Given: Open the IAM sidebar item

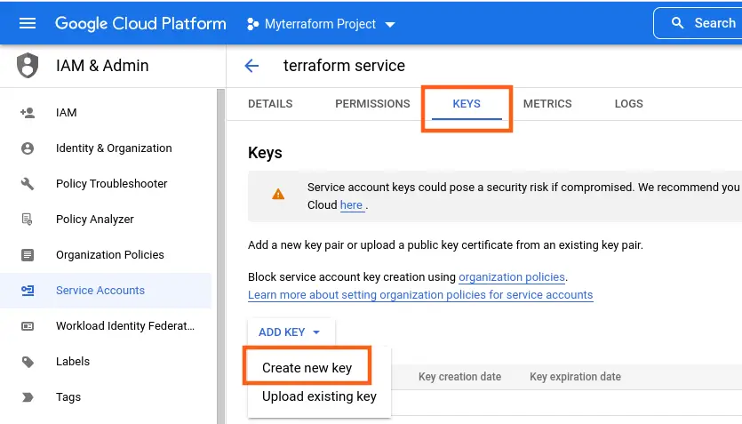Looking at the screenshot, I should (x=67, y=113).
